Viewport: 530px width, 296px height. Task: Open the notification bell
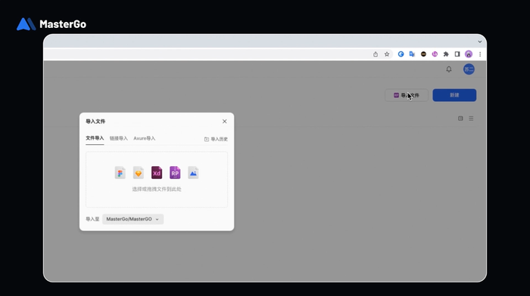point(448,69)
